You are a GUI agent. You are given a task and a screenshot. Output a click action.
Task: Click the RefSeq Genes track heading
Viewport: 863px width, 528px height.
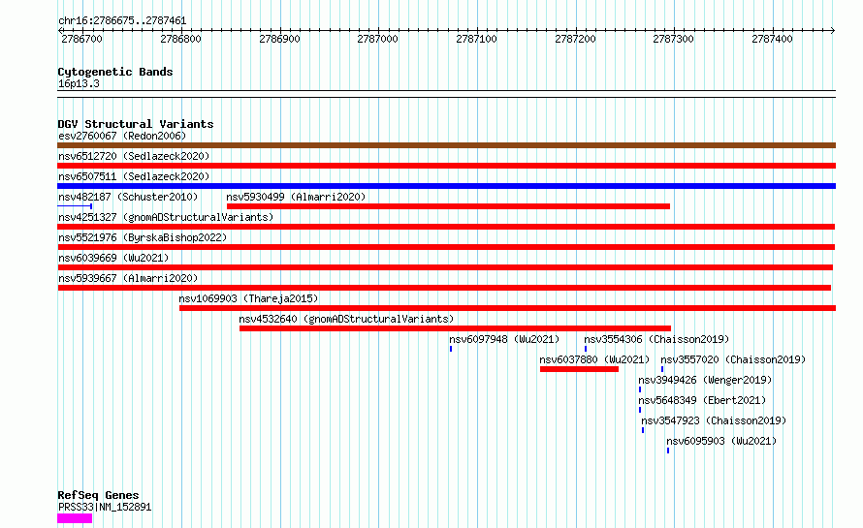pyautogui.click(x=98, y=495)
